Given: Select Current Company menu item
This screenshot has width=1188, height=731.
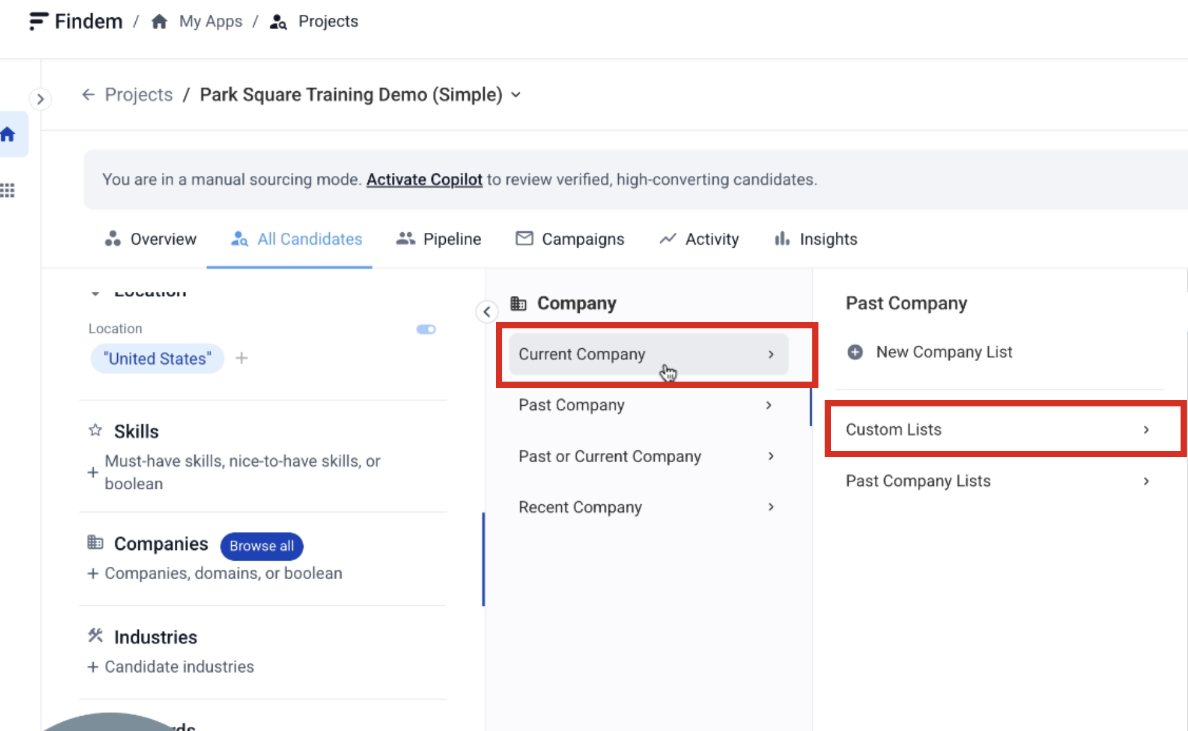Looking at the screenshot, I should pyautogui.click(x=648, y=354).
